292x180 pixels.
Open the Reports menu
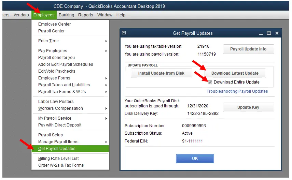pyautogui.click(x=85, y=15)
